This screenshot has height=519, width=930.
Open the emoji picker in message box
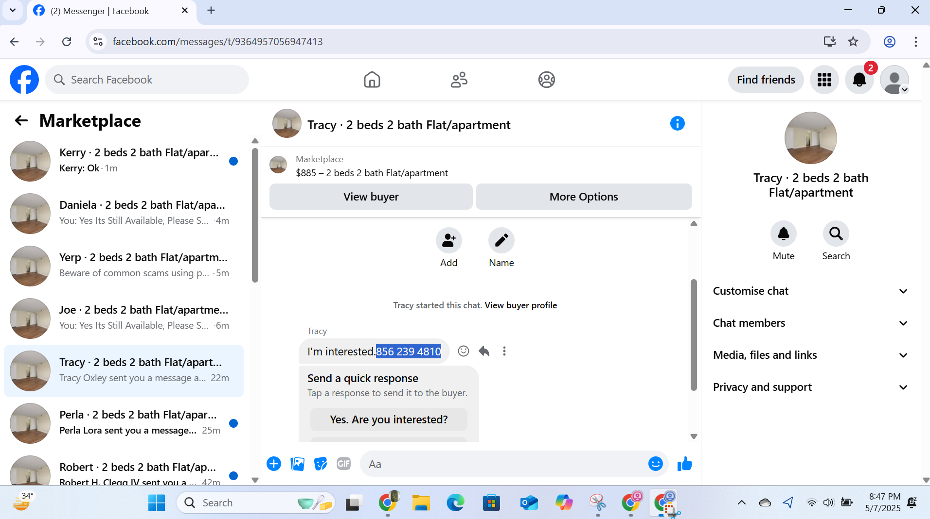tap(656, 464)
